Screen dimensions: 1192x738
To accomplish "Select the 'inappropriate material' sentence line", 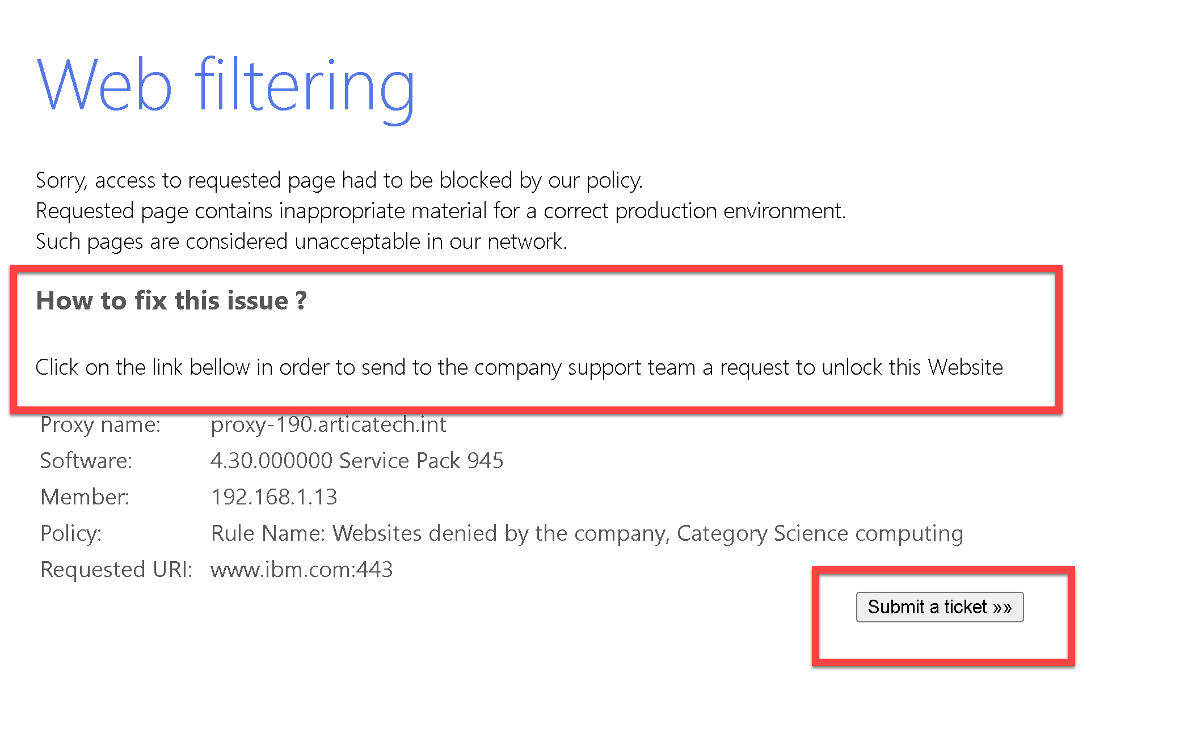I will [440, 211].
